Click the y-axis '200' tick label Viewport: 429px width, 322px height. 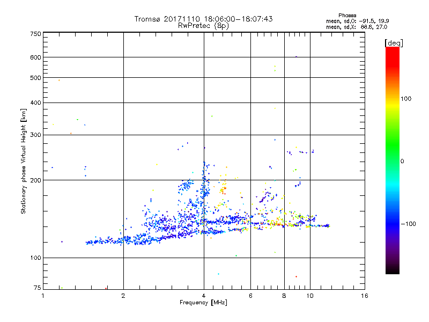[35, 180]
